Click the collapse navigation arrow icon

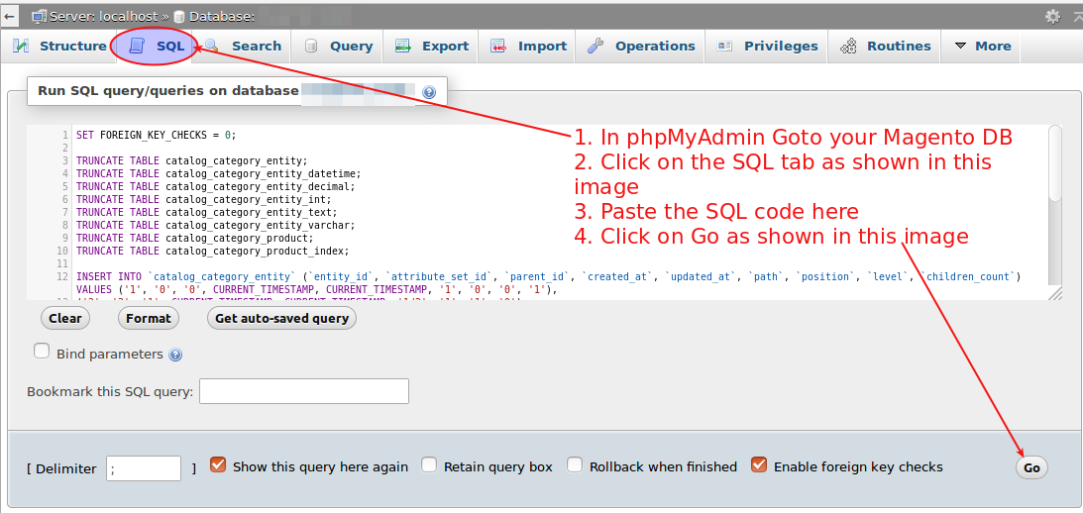pos(10,16)
